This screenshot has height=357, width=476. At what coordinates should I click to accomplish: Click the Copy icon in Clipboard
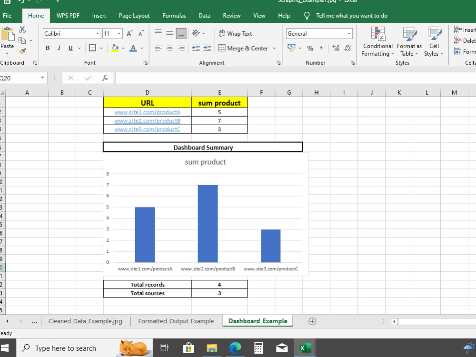pyautogui.click(x=22, y=40)
